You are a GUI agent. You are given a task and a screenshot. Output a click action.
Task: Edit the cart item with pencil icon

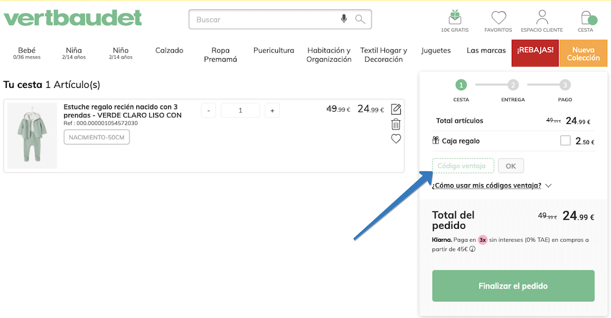click(396, 109)
